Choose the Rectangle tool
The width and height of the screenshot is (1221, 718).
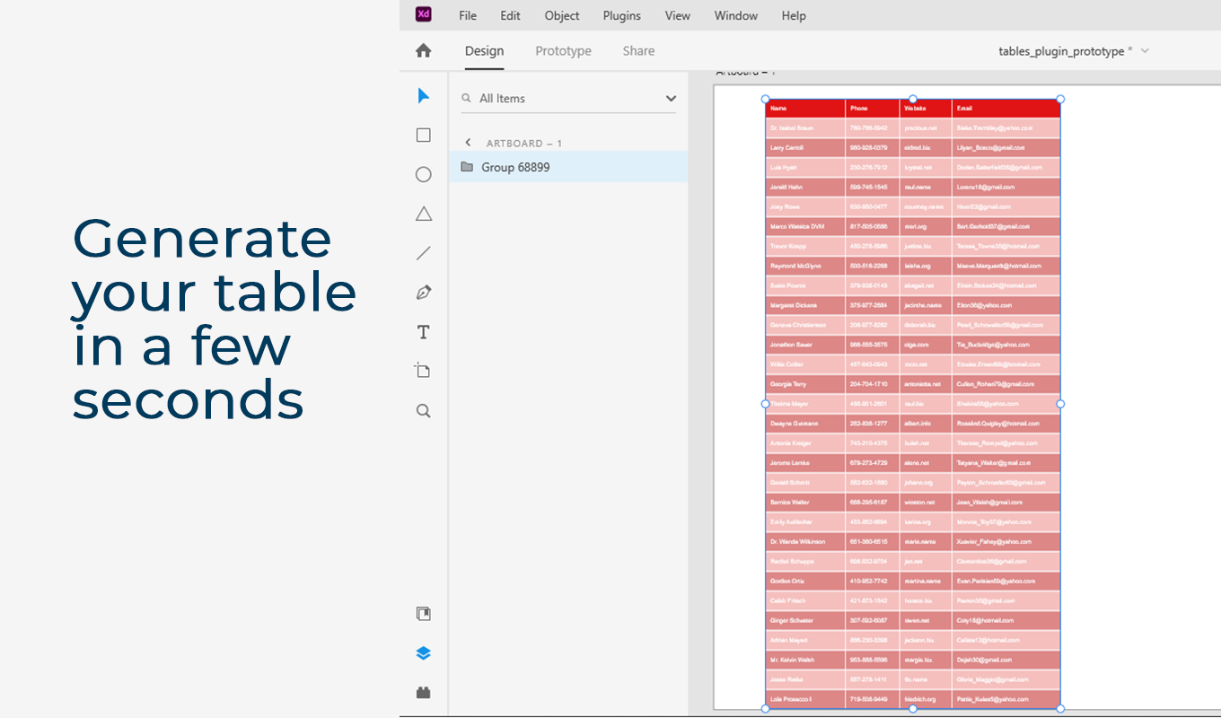[424, 136]
